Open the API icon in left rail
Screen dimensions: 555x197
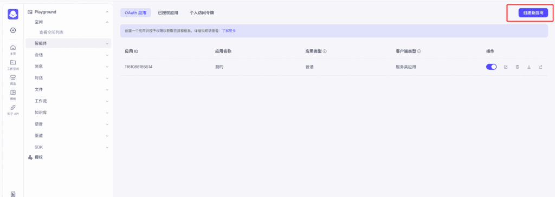pos(13,107)
